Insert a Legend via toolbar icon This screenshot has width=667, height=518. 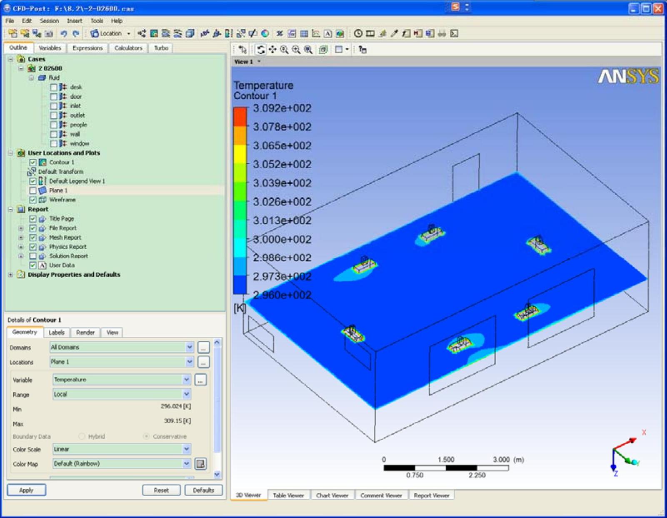coord(228,33)
